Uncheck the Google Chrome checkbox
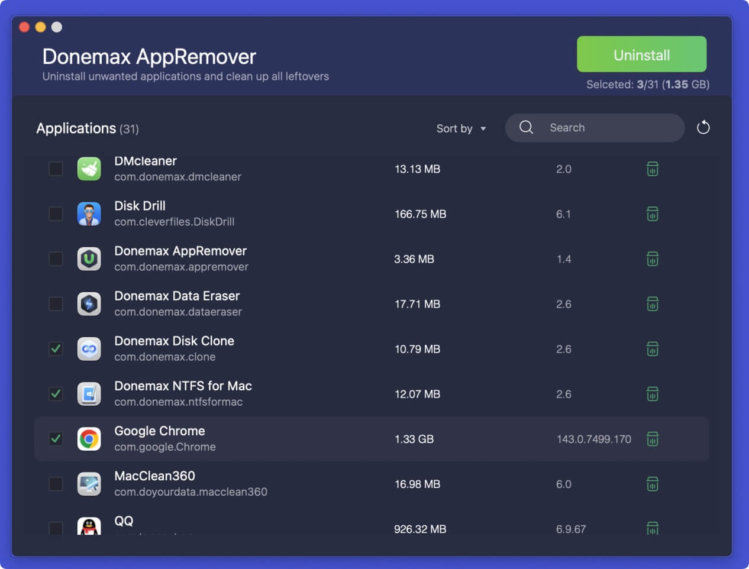This screenshot has width=749, height=569. (x=56, y=439)
